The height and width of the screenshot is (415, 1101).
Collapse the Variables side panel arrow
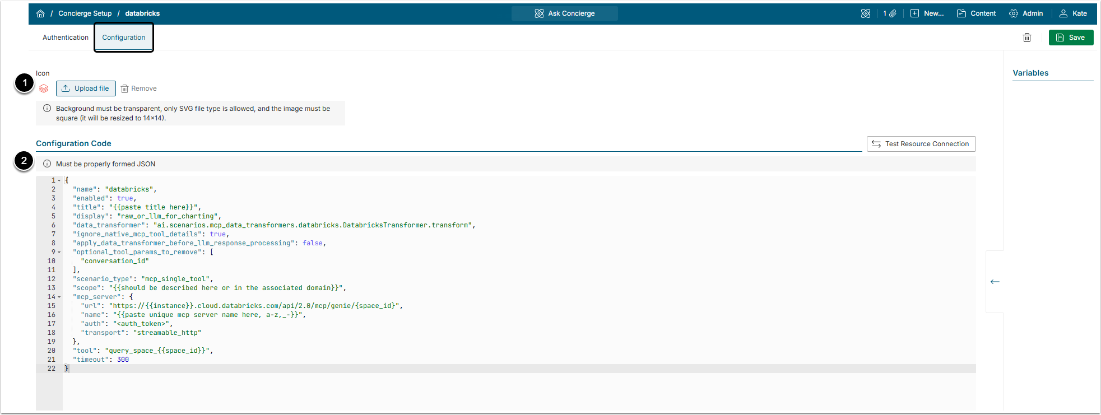[x=995, y=282]
